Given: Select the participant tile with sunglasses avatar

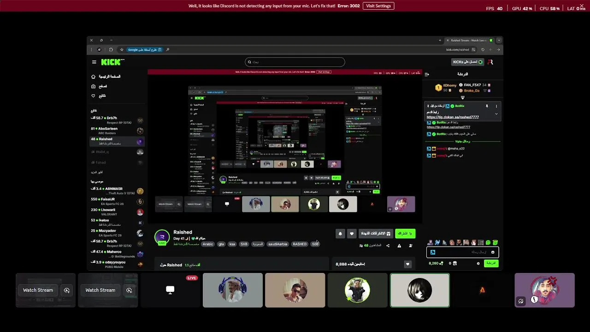Looking at the screenshot, I should point(295,290).
